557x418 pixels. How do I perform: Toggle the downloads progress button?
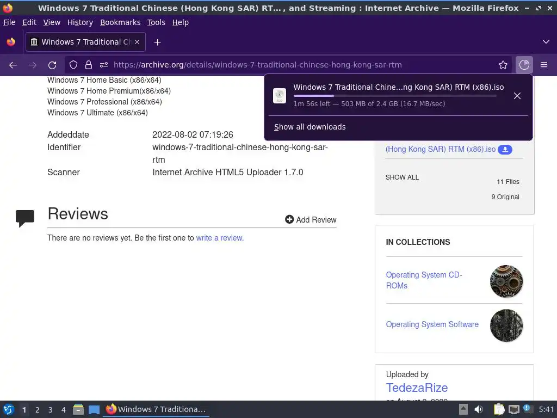pos(524,65)
